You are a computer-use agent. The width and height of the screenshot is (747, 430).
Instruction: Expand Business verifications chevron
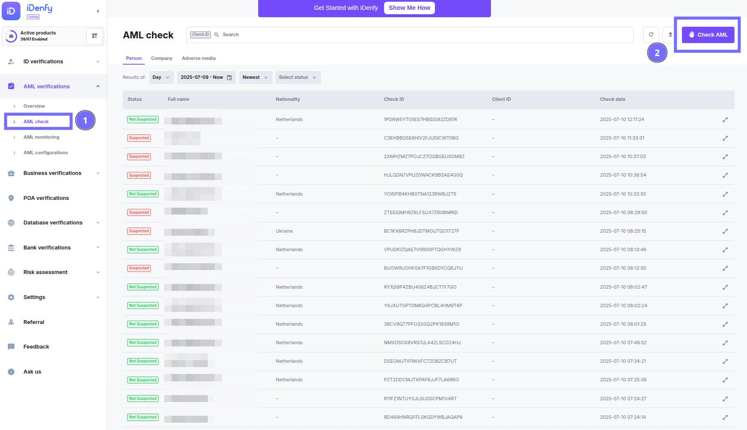[x=98, y=173]
